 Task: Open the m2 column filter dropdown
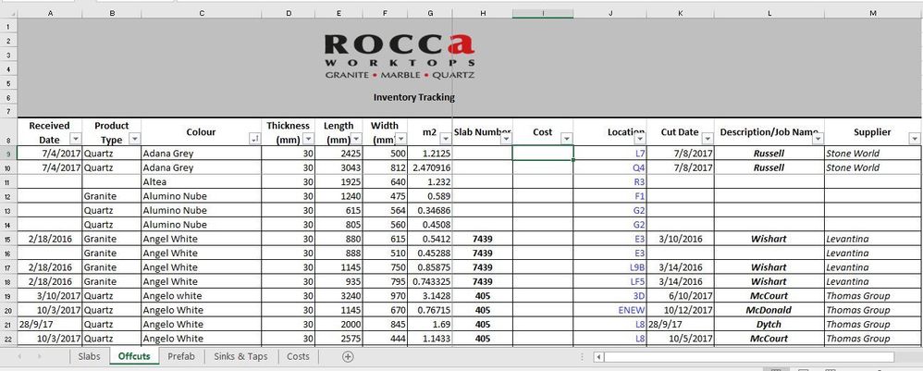(x=446, y=139)
